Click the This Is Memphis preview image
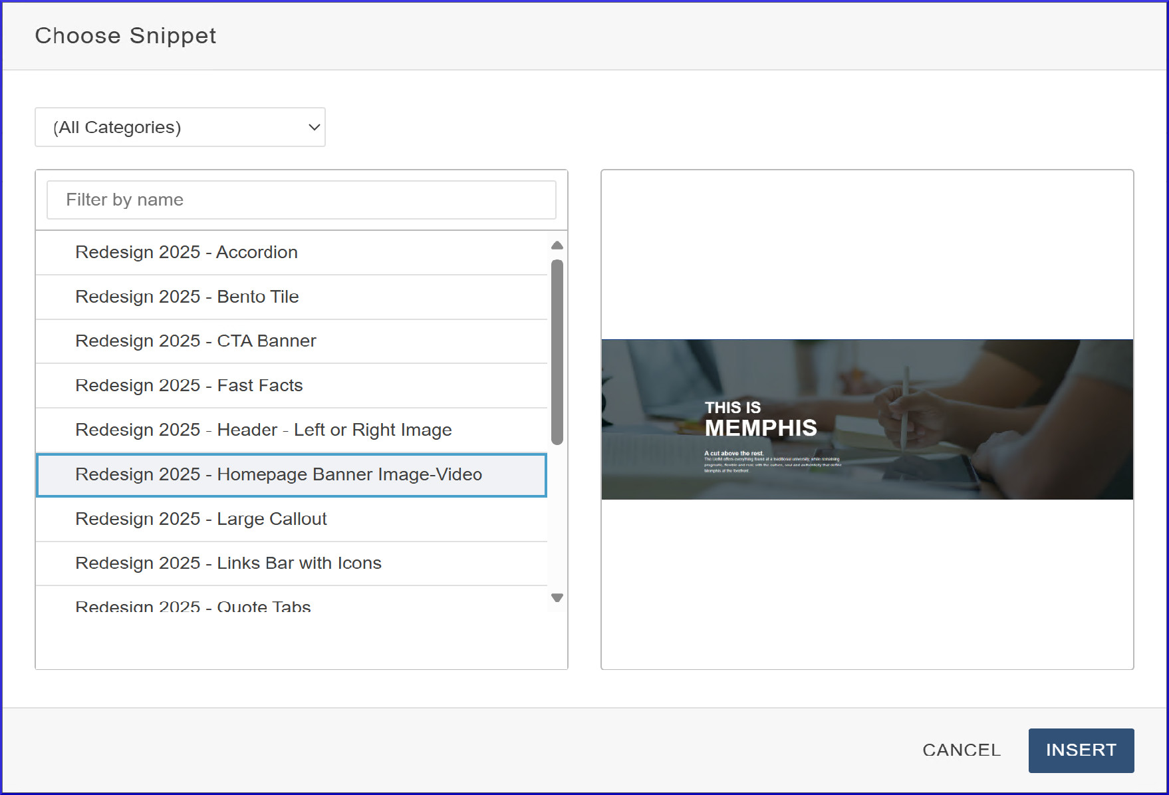The image size is (1169, 795). point(867,420)
